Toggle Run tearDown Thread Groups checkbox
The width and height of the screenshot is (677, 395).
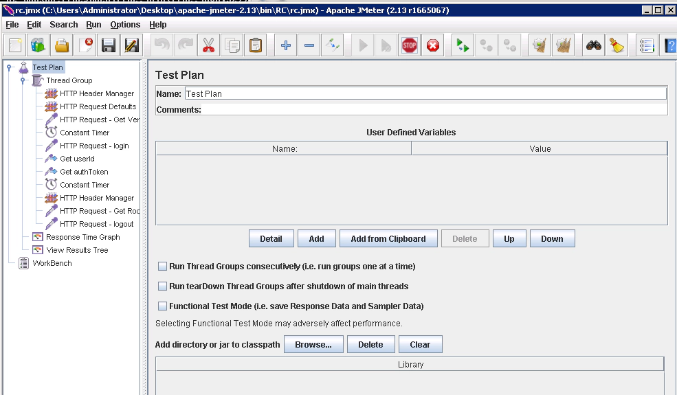coord(162,286)
